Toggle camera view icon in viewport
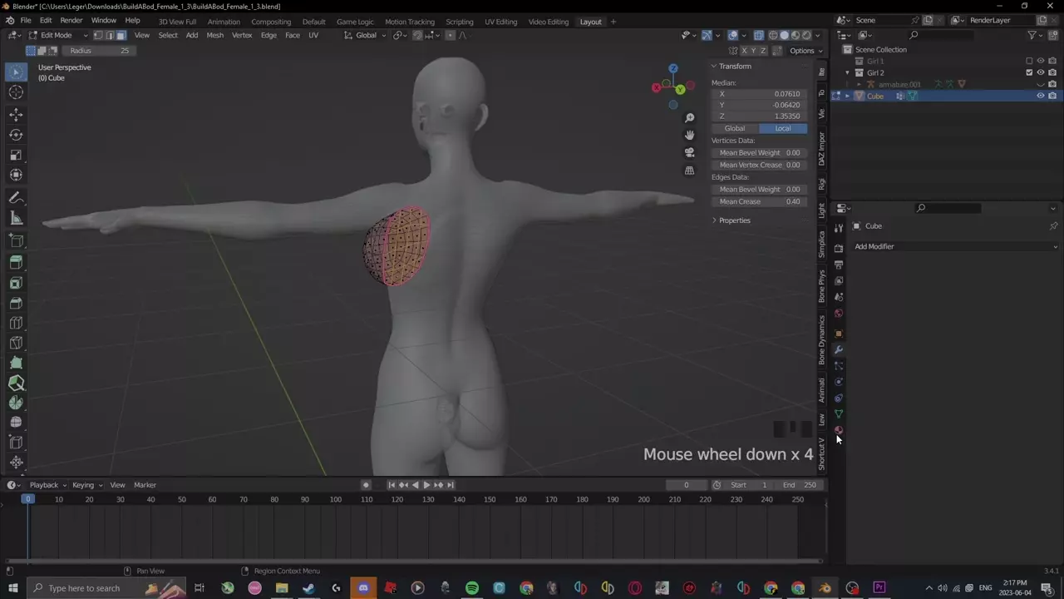1064x599 pixels. [689, 152]
